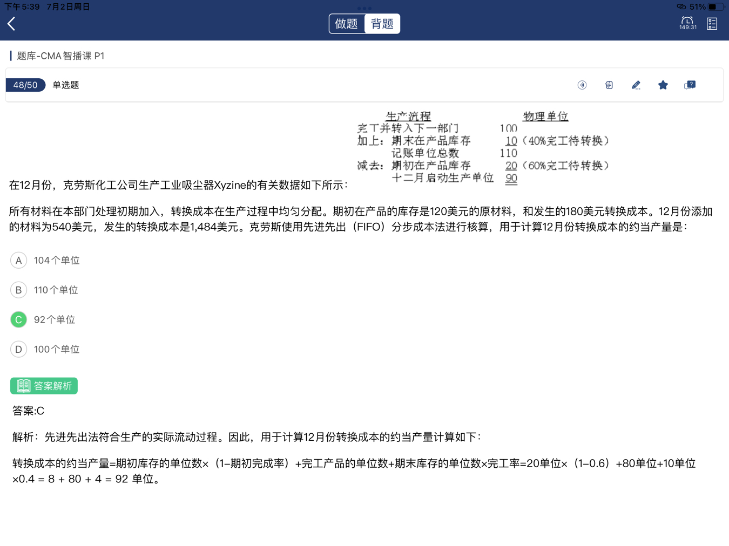Toggle the star favorite icon
The image size is (729, 546).
tap(663, 85)
